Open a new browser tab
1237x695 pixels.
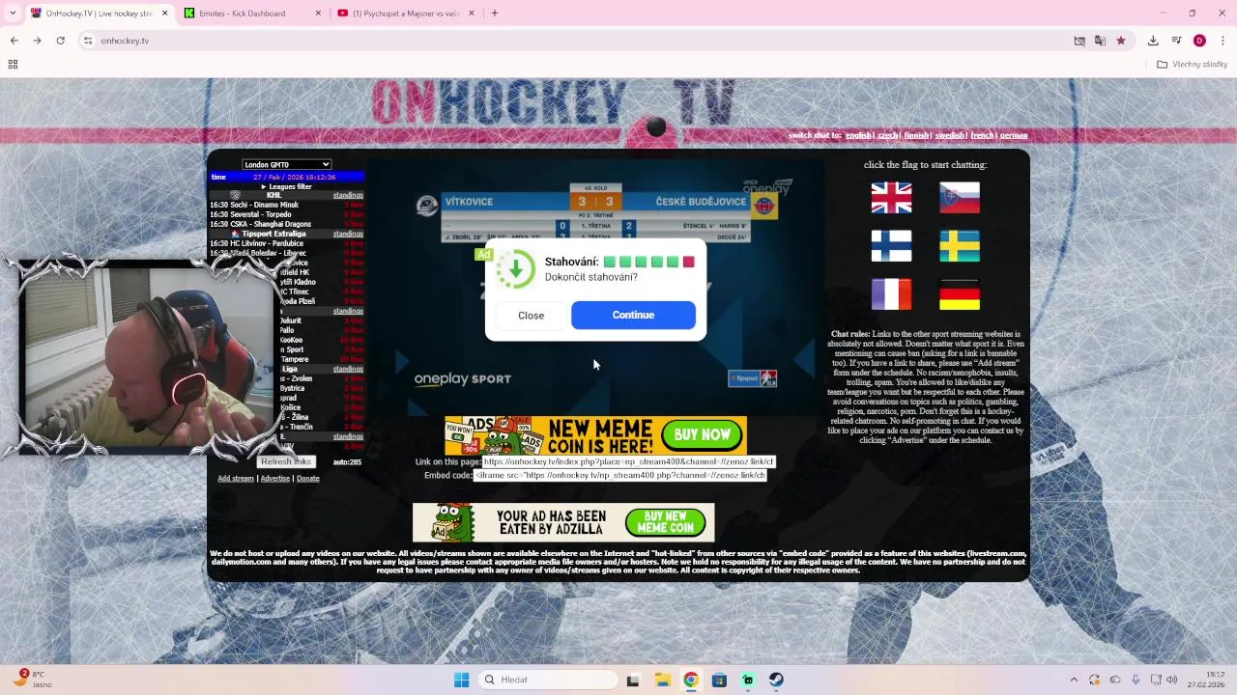tap(494, 14)
